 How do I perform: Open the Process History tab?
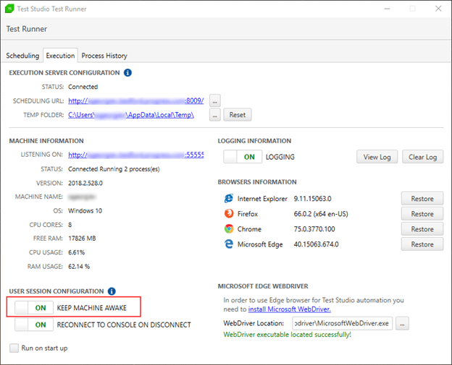coord(104,56)
